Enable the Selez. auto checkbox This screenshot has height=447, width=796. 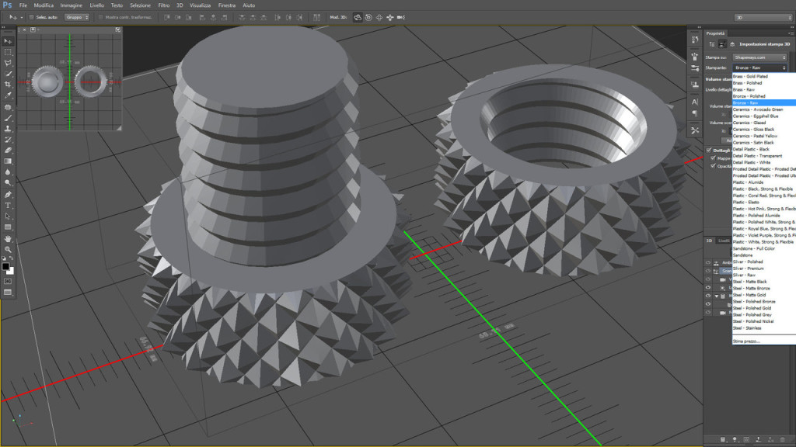coord(31,16)
